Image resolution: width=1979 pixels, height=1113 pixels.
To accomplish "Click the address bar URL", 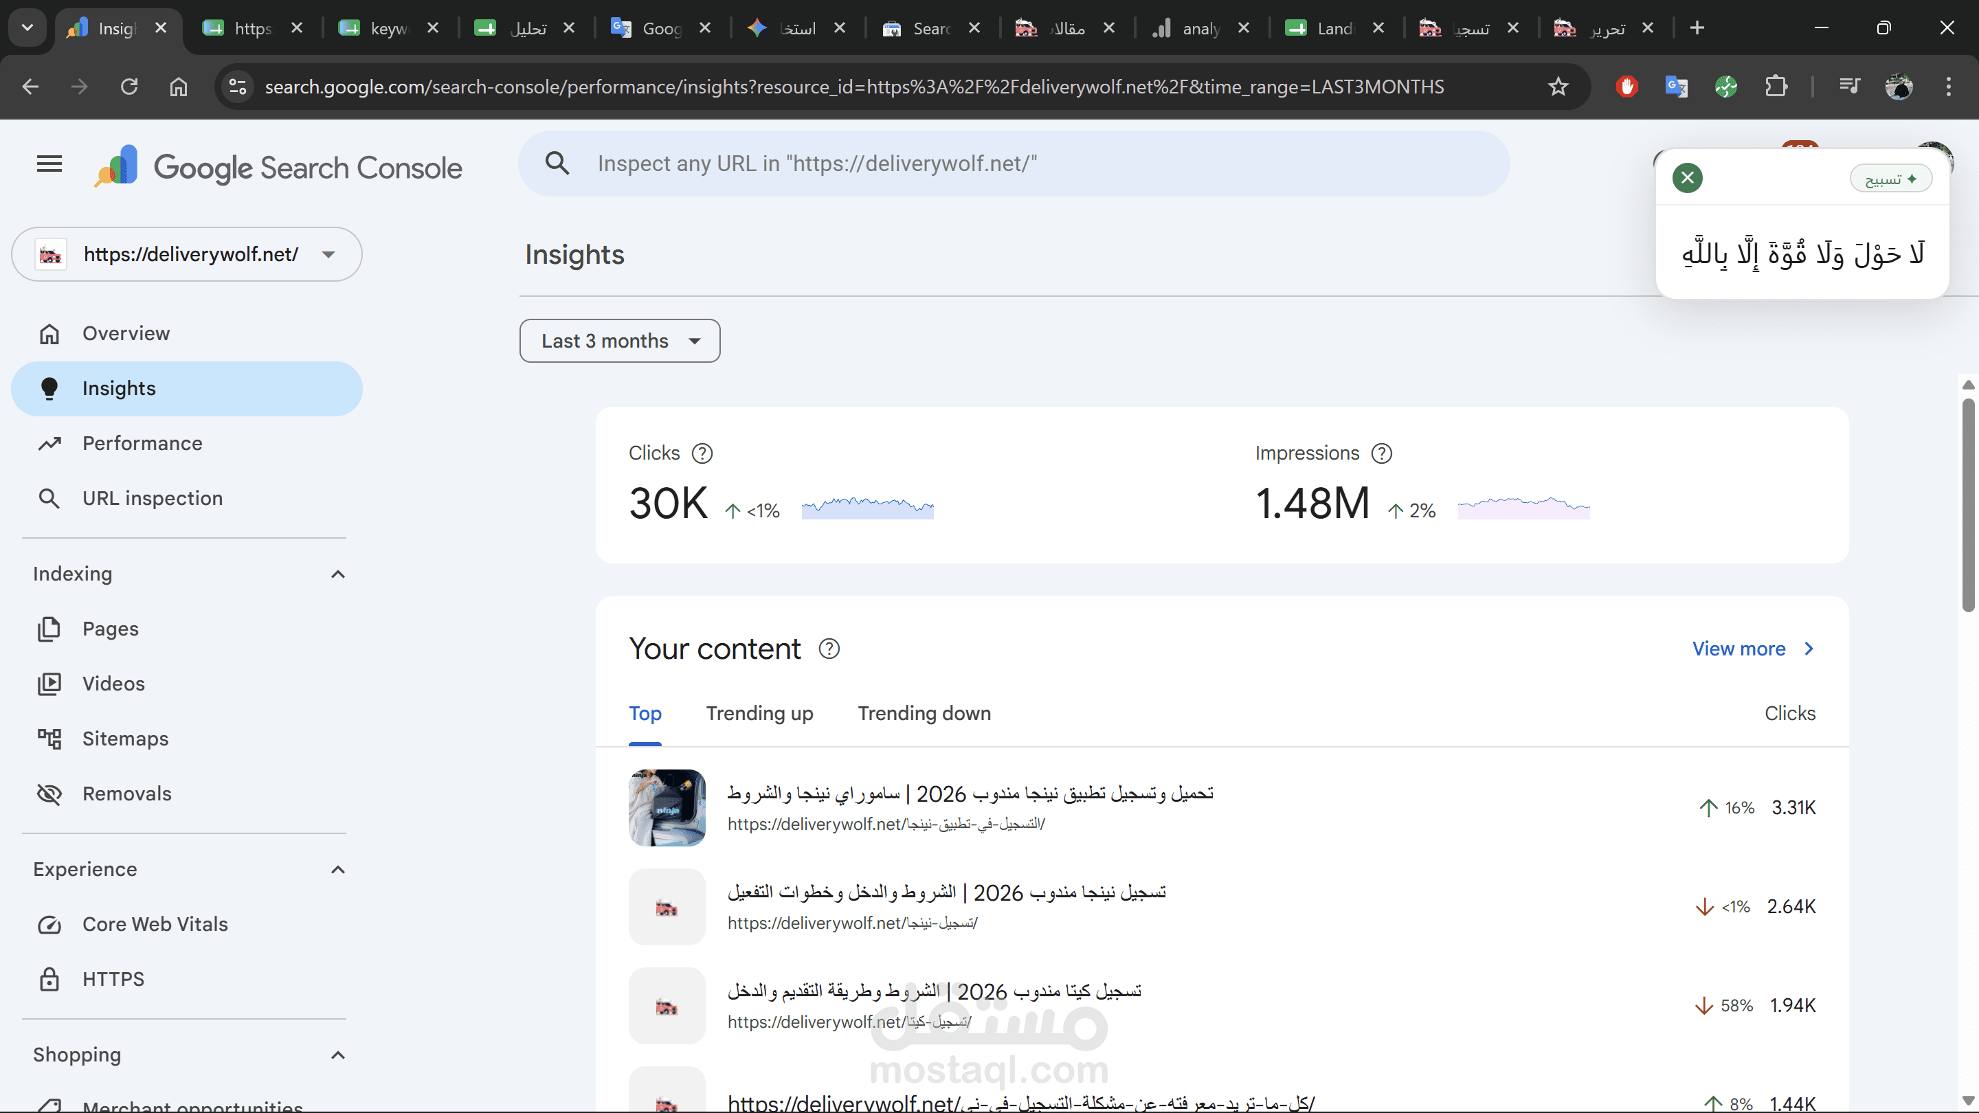I will [854, 87].
